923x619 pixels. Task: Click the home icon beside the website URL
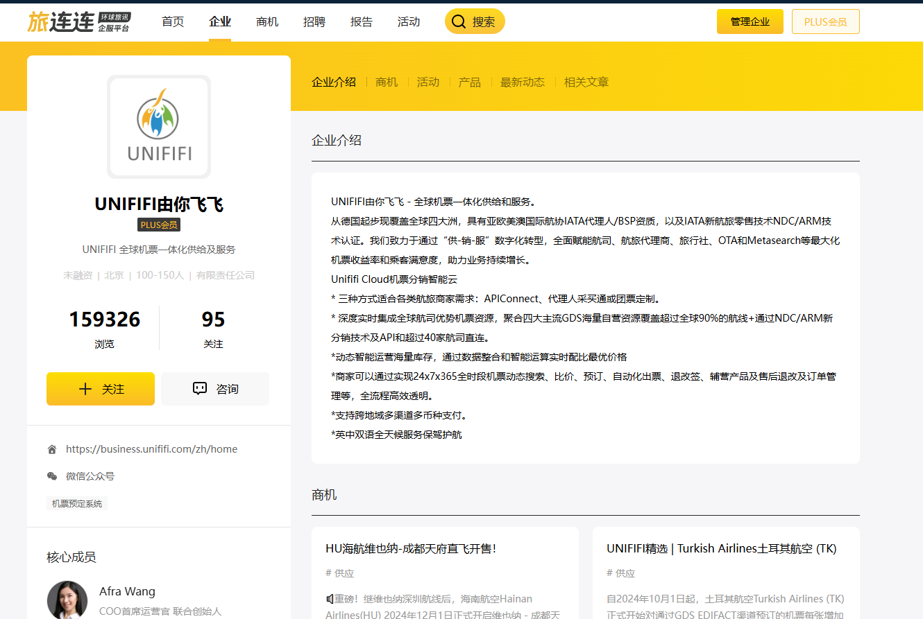tap(52, 449)
